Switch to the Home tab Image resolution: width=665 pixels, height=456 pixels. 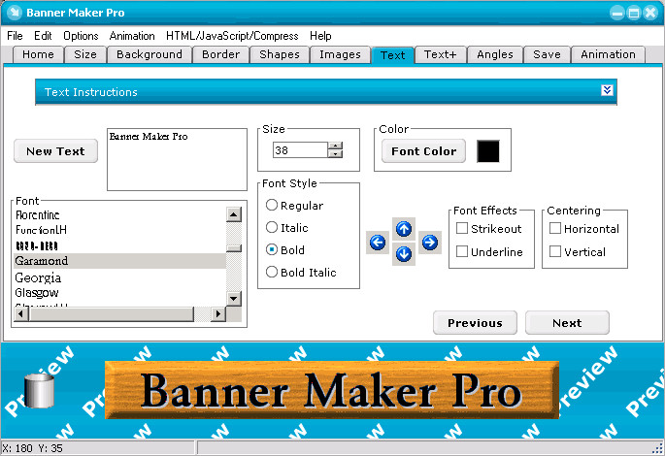38,54
